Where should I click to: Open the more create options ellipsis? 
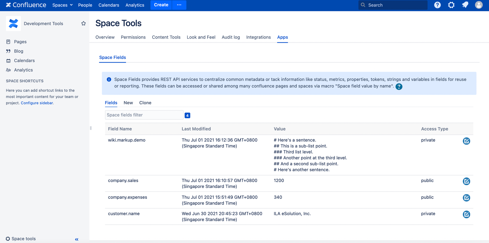tap(179, 5)
